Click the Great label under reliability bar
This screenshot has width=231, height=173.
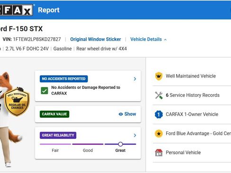click(120, 150)
